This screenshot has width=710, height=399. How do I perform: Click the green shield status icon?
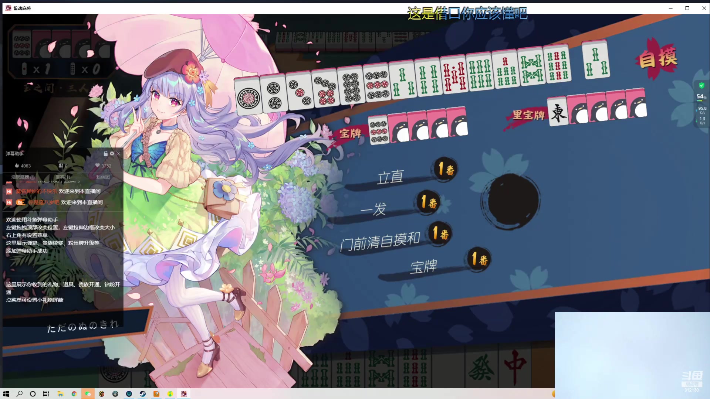pos(701,85)
